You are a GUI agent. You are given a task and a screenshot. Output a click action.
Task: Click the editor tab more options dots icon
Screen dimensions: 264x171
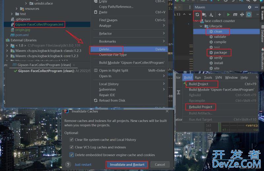click(190, 7)
